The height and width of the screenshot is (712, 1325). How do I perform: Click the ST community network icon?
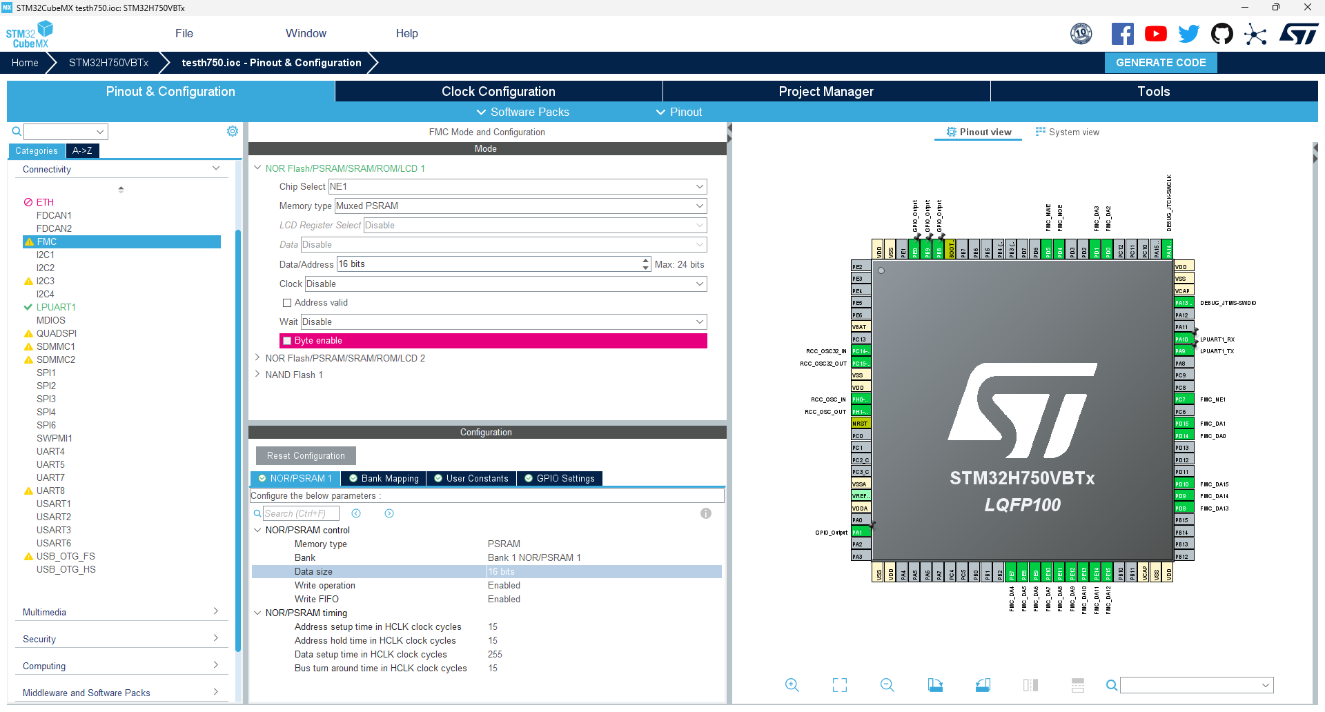tap(1255, 34)
